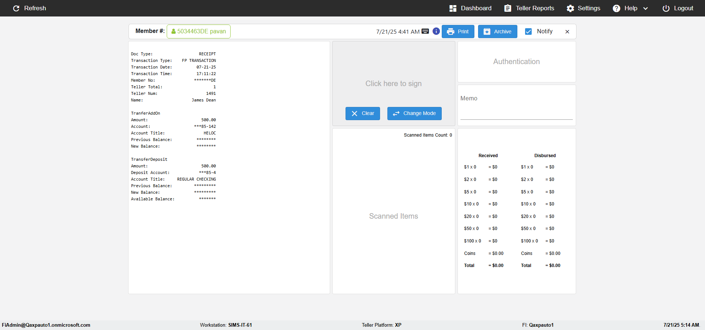Click the Clear signature button label
The width and height of the screenshot is (705, 330).
tap(368, 114)
